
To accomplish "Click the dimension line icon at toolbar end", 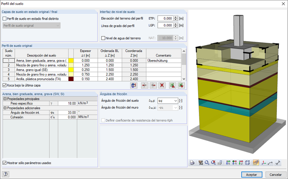I will click(x=278, y=163).
